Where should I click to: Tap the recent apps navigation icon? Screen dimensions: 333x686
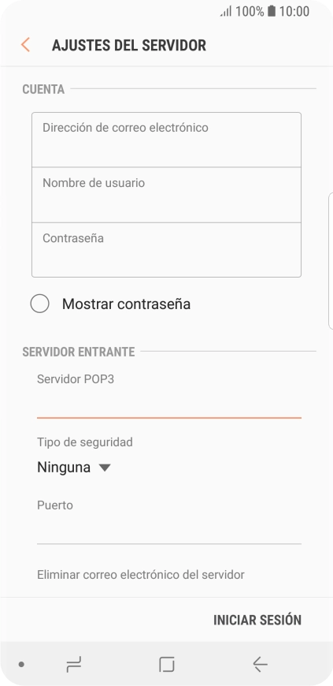[74, 665]
